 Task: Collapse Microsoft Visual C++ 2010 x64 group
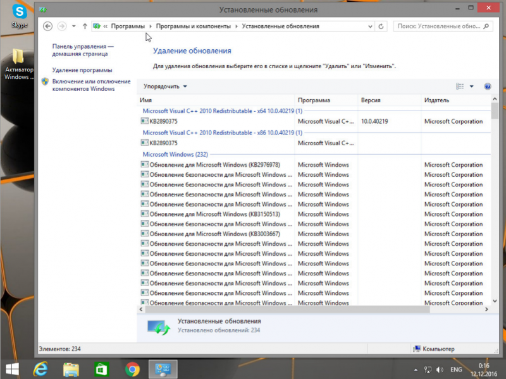pyautogui.click(x=223, y=111)
